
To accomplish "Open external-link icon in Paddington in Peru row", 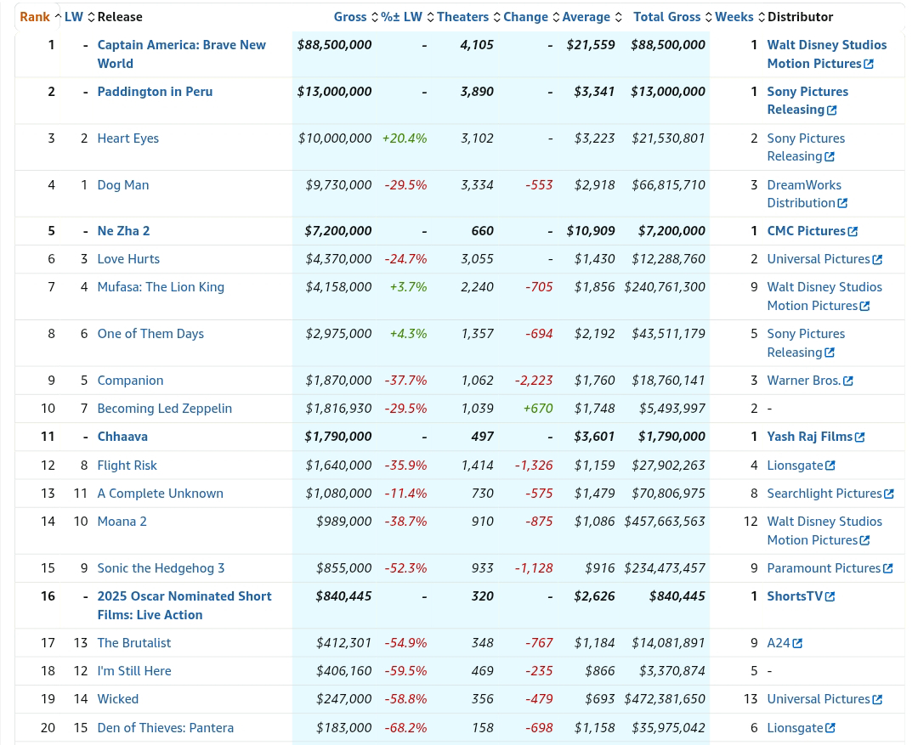I will pyautogui.click(x=832, y=110).
